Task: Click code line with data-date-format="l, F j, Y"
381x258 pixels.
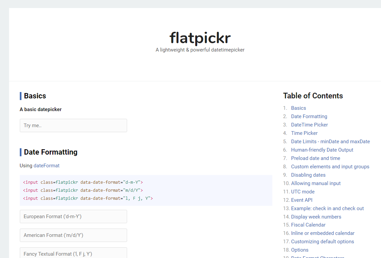Action: click(88, 198)
